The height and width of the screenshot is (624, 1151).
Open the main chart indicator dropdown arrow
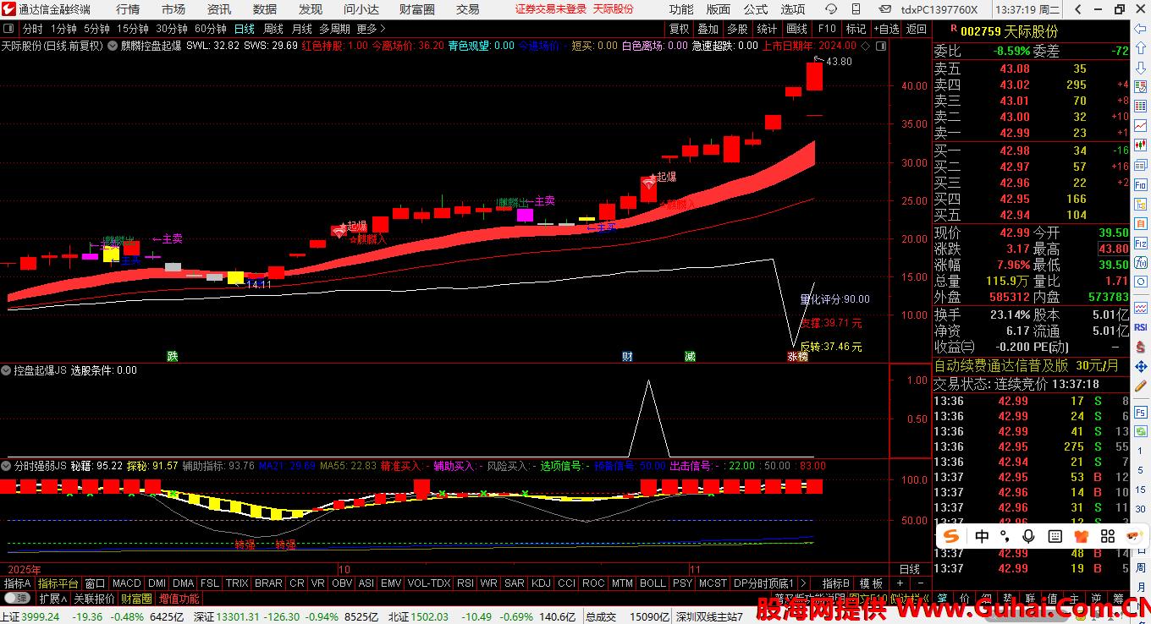coord(113,46)
